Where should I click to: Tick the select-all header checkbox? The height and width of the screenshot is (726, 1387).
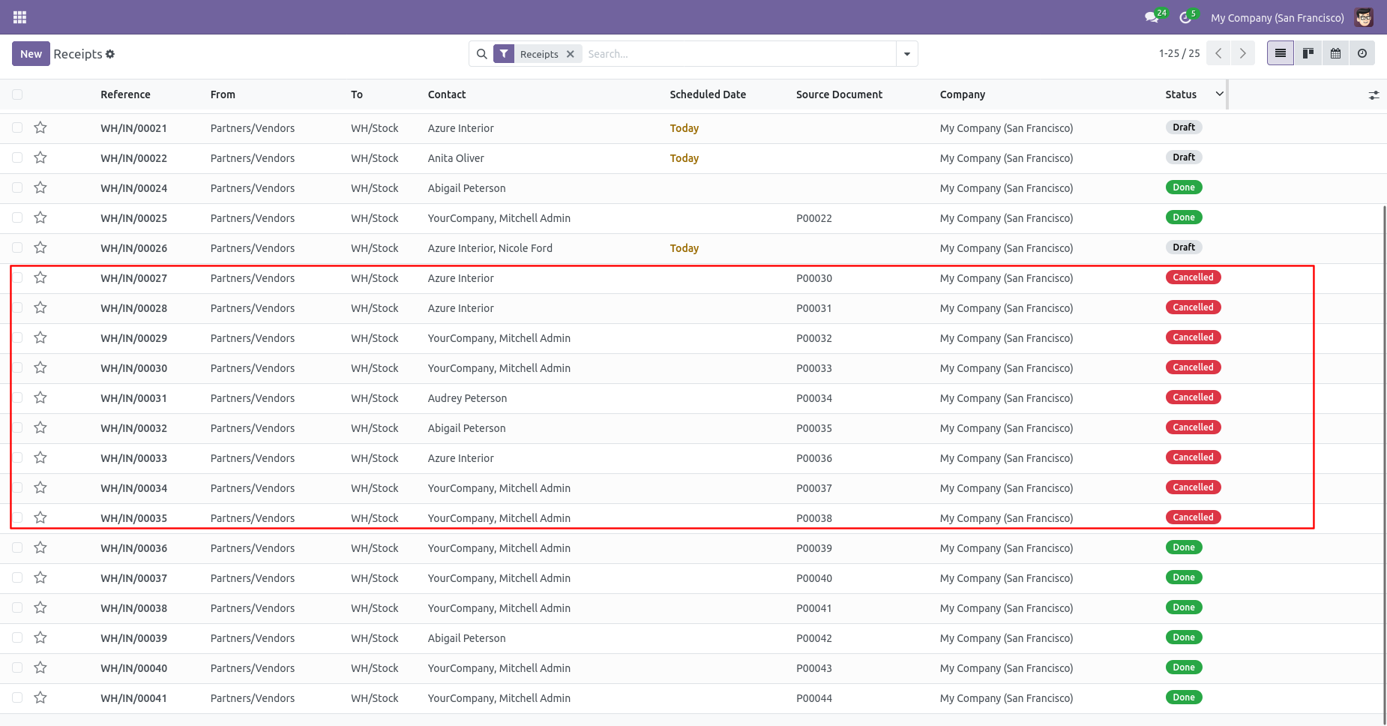point(17,94)
